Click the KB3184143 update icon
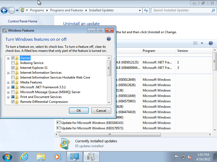 pyautogui.click(x=59, y=123)
